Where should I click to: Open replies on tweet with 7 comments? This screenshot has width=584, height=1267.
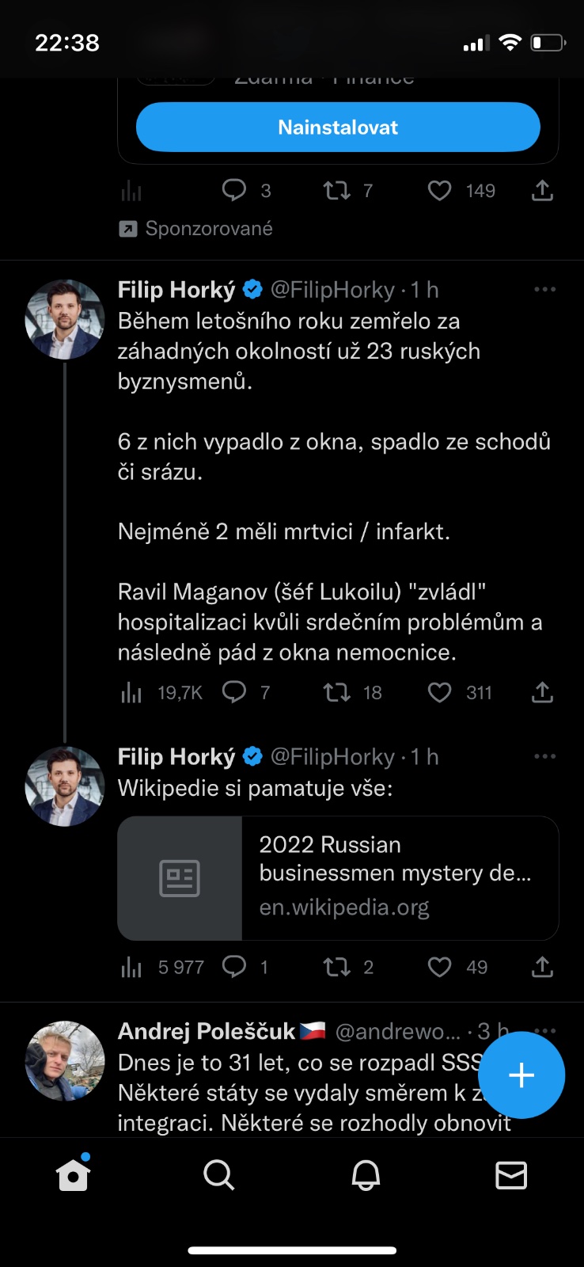234,693
